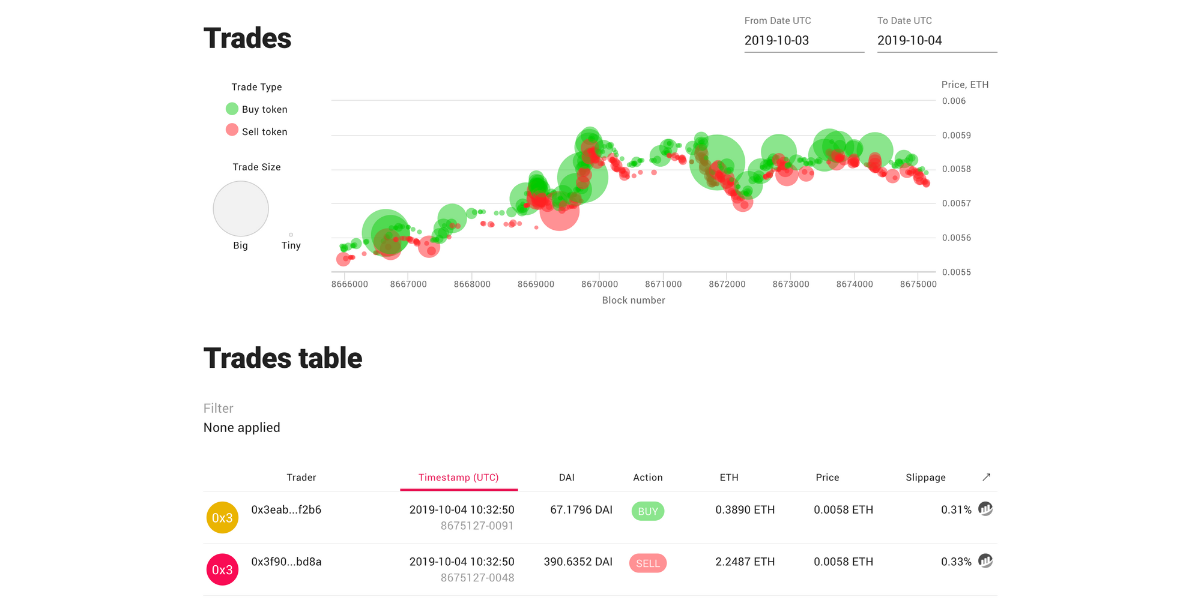
Task: Click the red SELL action badge
Action: pos(647,563)
